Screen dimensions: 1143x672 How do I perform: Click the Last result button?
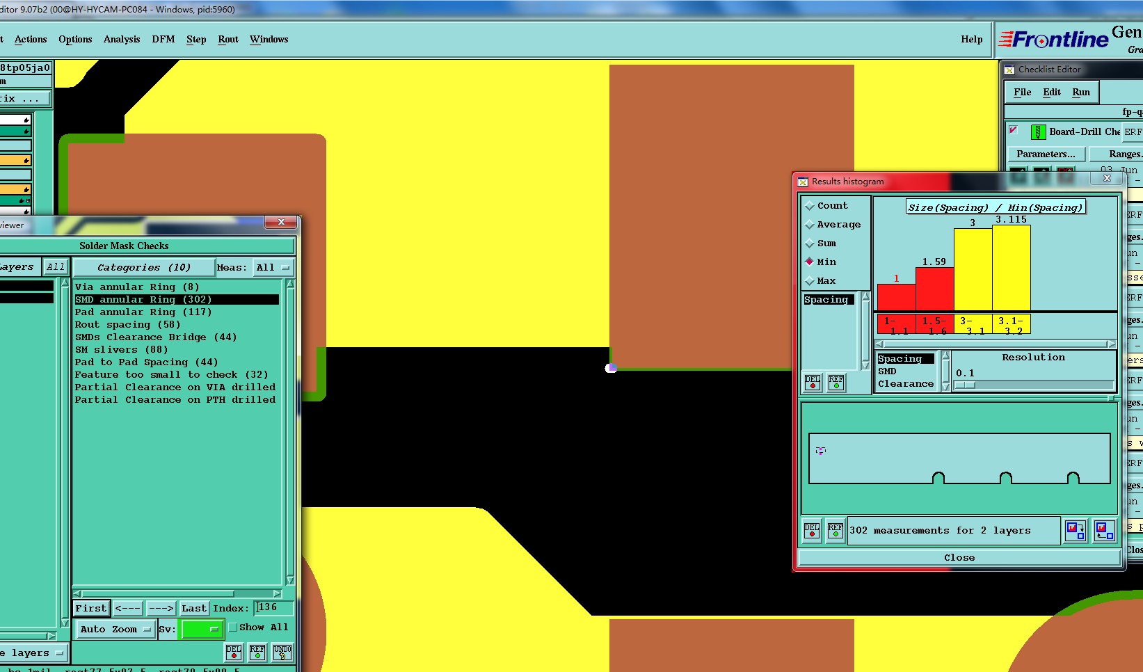pyautogui.click(x=194, y=609)
